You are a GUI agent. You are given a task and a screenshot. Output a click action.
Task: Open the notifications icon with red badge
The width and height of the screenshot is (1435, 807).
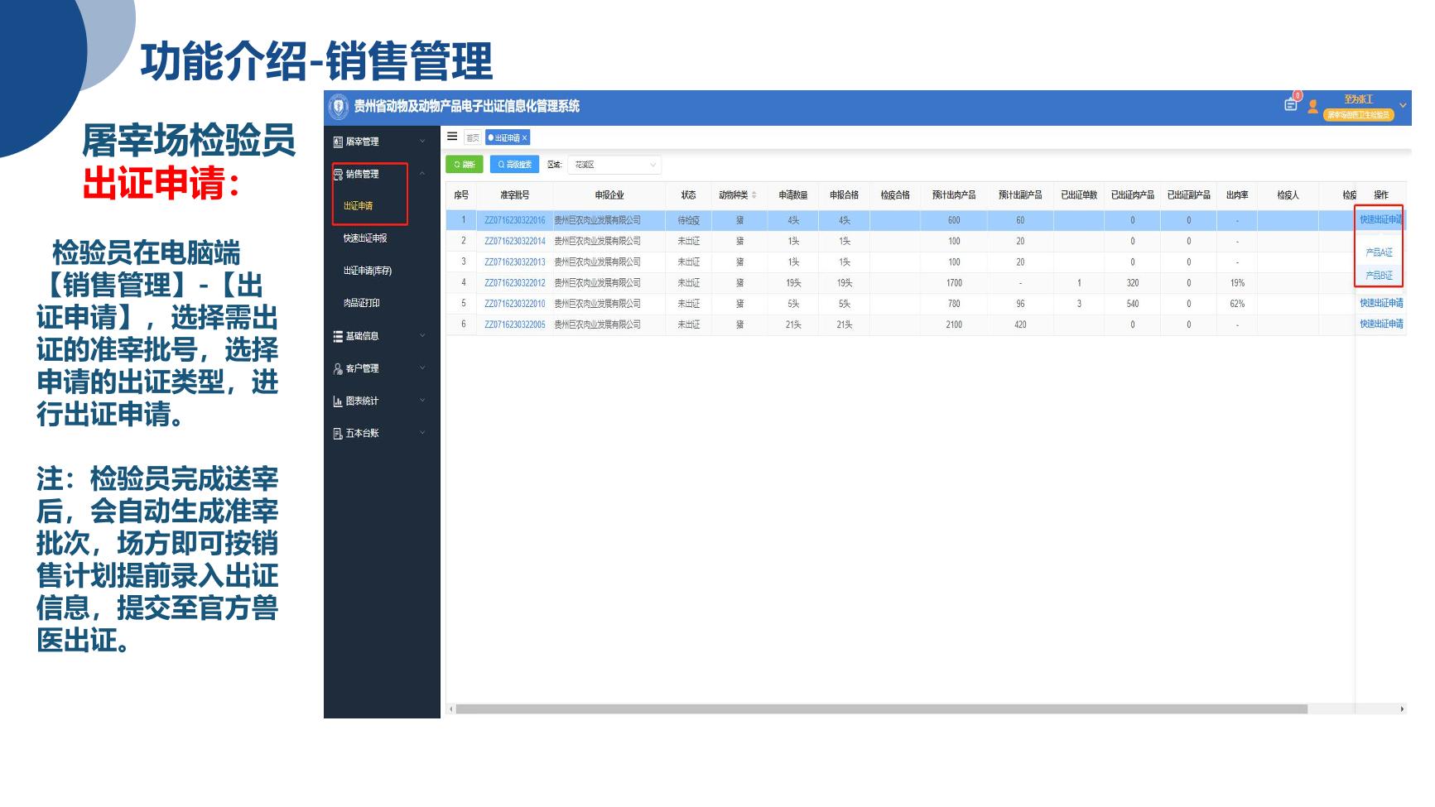(x=1291, y=104)
